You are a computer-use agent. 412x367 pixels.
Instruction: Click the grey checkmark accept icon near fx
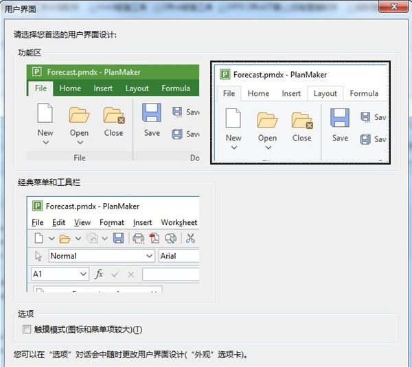pos(115,274)
